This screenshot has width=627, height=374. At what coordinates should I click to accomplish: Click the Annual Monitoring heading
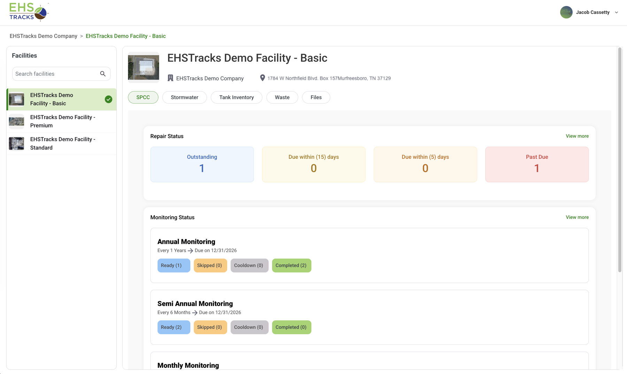(x=186, y=242)
